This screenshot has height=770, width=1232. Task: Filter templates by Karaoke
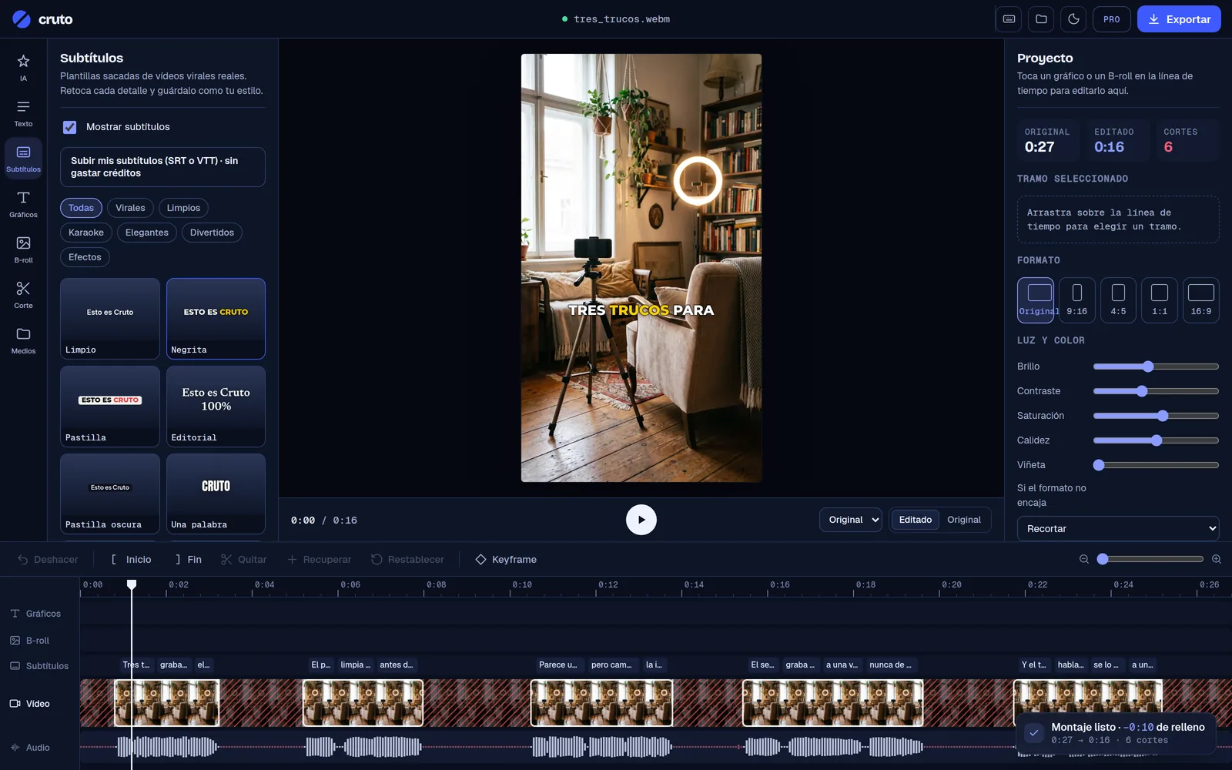(x=86, y=233)
